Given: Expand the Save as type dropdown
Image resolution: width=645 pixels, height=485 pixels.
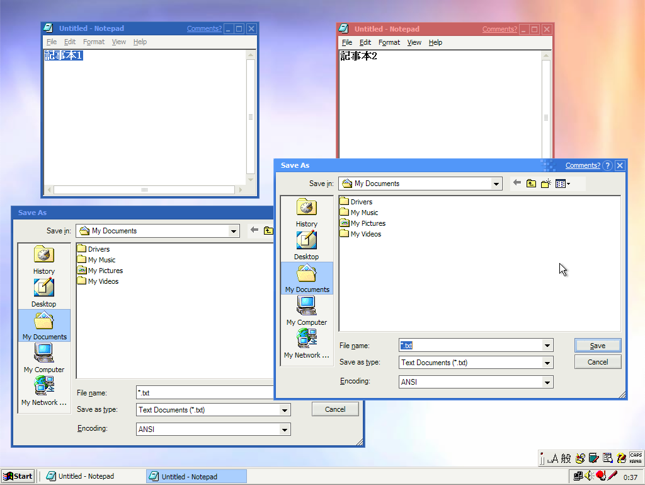Looking at the screenshot, I should click(x=547, y=363).
